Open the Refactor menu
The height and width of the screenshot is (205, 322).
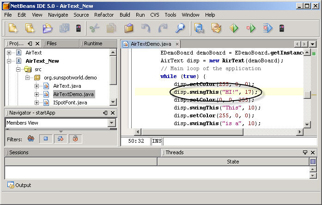104,15
